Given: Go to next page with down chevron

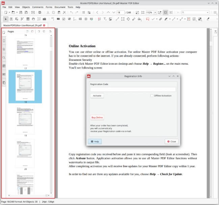Looking at the screenshot, I should pos(114,12).
